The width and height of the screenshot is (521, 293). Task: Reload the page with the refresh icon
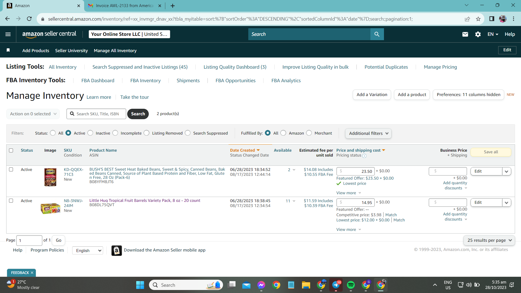[29, 19]
